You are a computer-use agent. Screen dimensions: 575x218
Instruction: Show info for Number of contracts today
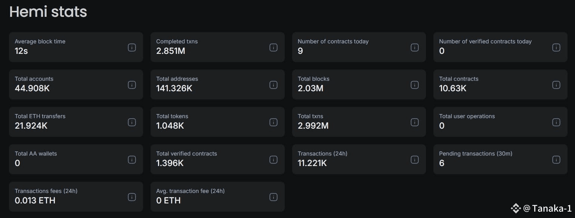pyautogui.click(x=415, y=47)
